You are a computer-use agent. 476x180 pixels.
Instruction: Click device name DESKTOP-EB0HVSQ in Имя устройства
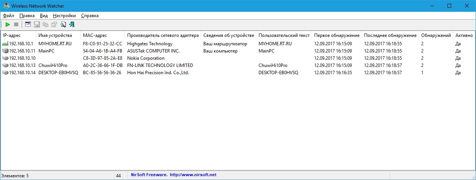[58, 73]
